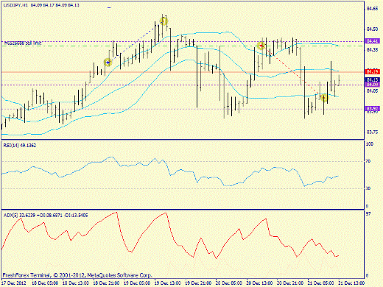Click the 84.05 price scale value
Image resolution: width=383 pixels, height=287 pixels.
[x=372, y=91]
